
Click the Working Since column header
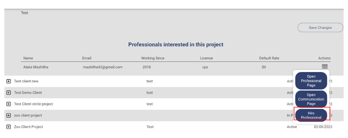153,58
